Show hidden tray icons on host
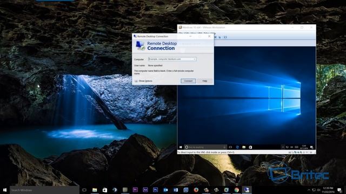The height and width of the screenshot is (194, 346). (x=309, y=190)
